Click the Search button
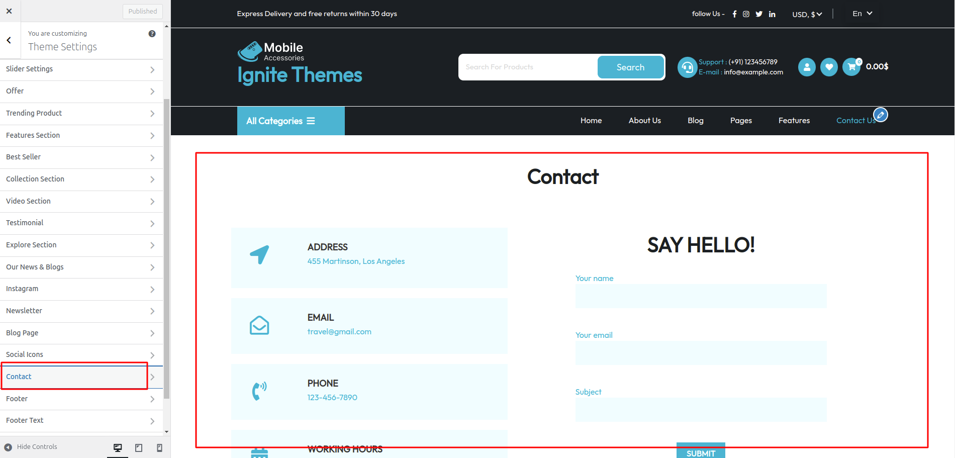 630,67
